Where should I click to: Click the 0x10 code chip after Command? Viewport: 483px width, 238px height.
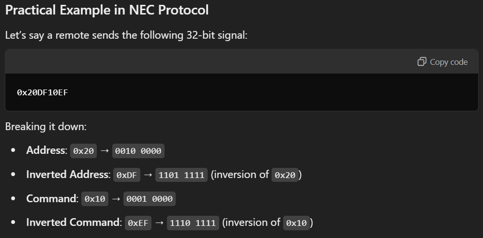95,199
